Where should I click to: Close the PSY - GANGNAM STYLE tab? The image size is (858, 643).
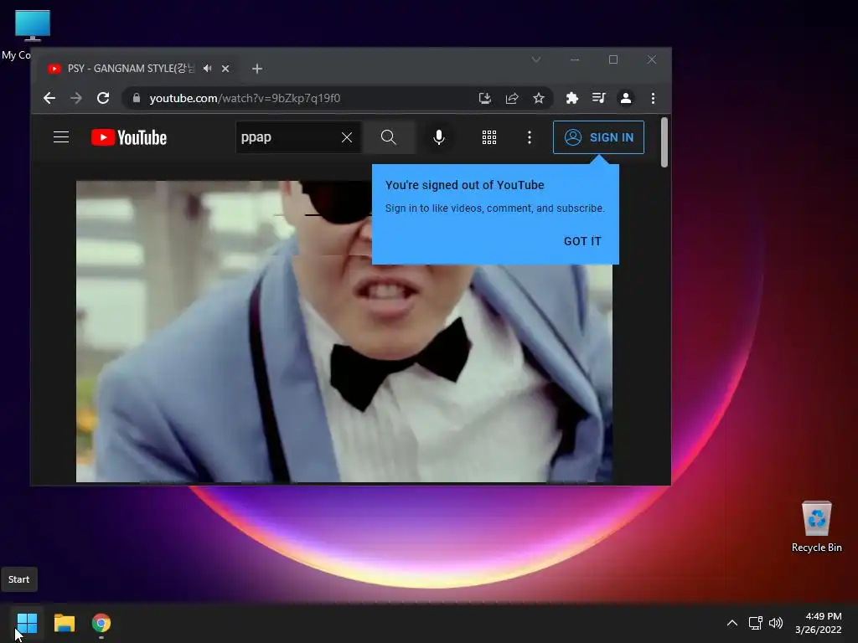pos(225,69)
